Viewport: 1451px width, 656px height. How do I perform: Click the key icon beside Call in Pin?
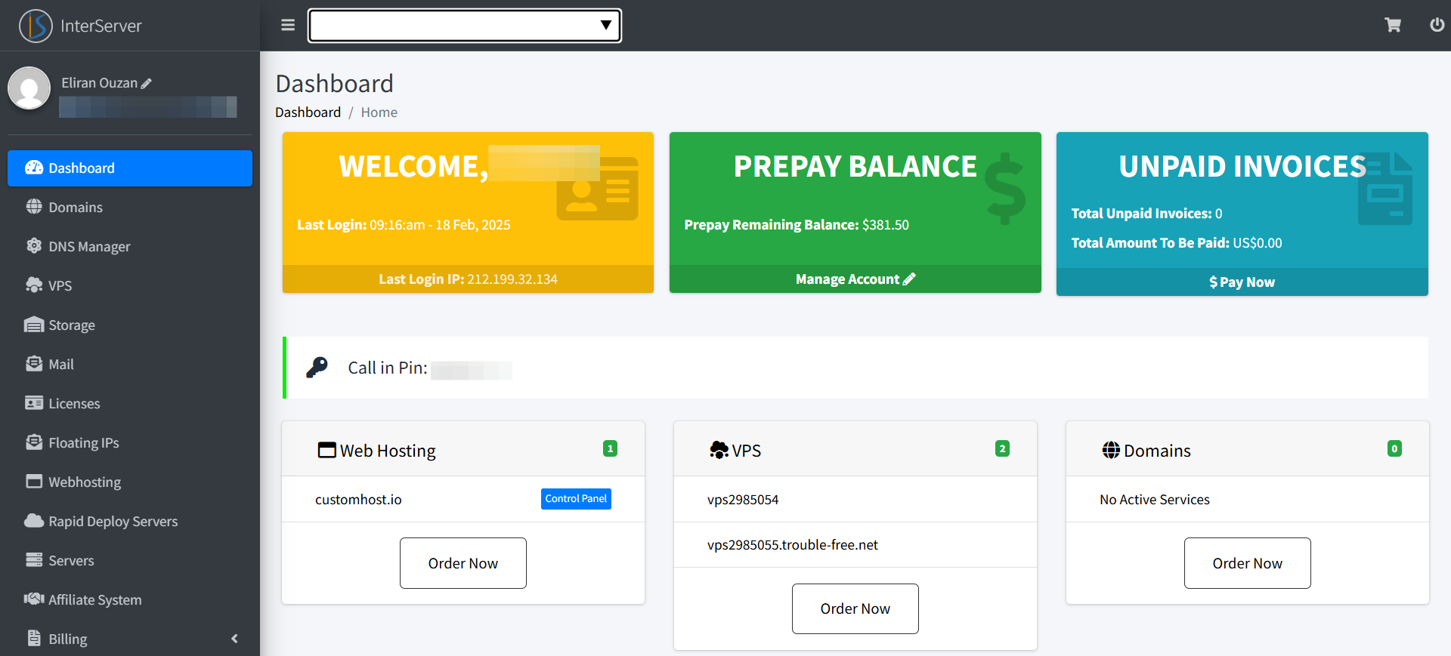(317, 368)
